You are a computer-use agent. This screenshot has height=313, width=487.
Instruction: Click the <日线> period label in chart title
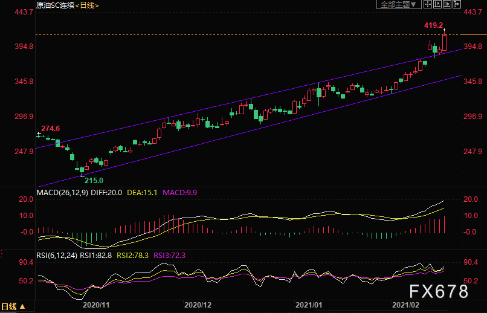[x=87, y=5]
